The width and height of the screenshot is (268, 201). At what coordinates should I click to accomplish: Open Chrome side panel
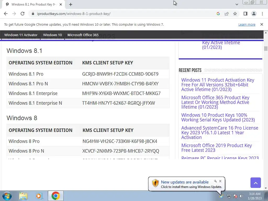pos(245,14)
